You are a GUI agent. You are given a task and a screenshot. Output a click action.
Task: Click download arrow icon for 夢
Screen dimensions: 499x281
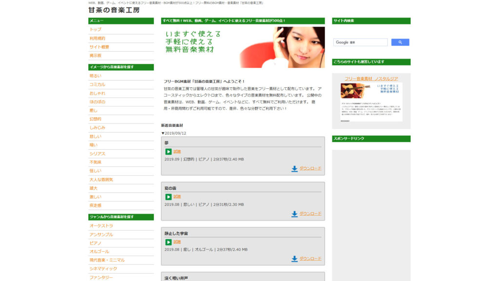pyautogui.click(x=294, y=168)
